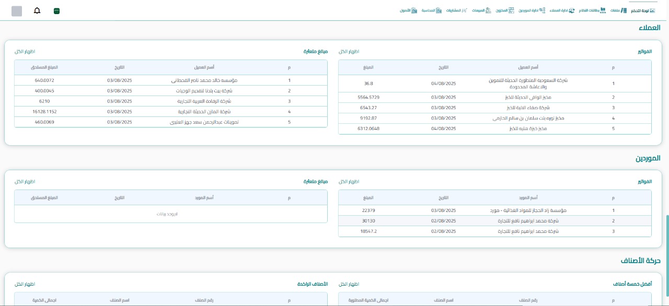
Task: Click the بطاقات النظام system cards icon
Action: click(603, 10)
